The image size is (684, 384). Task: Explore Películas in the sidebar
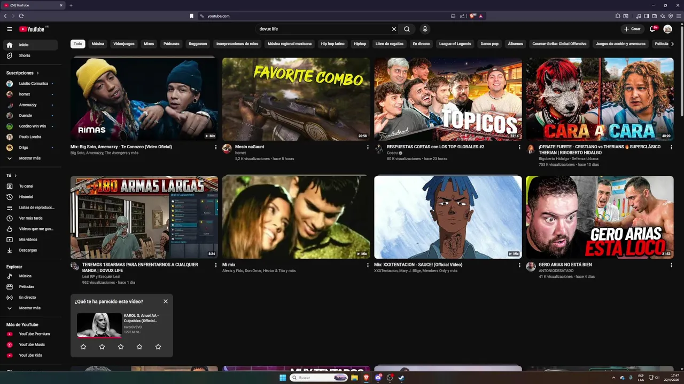click(30, 287)
